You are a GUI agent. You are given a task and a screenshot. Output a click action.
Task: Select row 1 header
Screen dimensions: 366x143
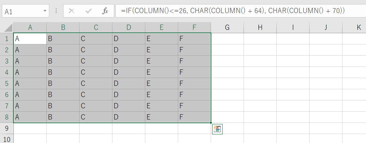click(7, 39)
